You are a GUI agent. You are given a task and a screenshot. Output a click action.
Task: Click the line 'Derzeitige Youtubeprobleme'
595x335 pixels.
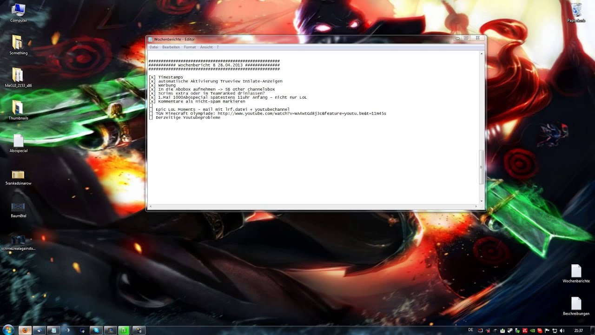pos(188,118)
